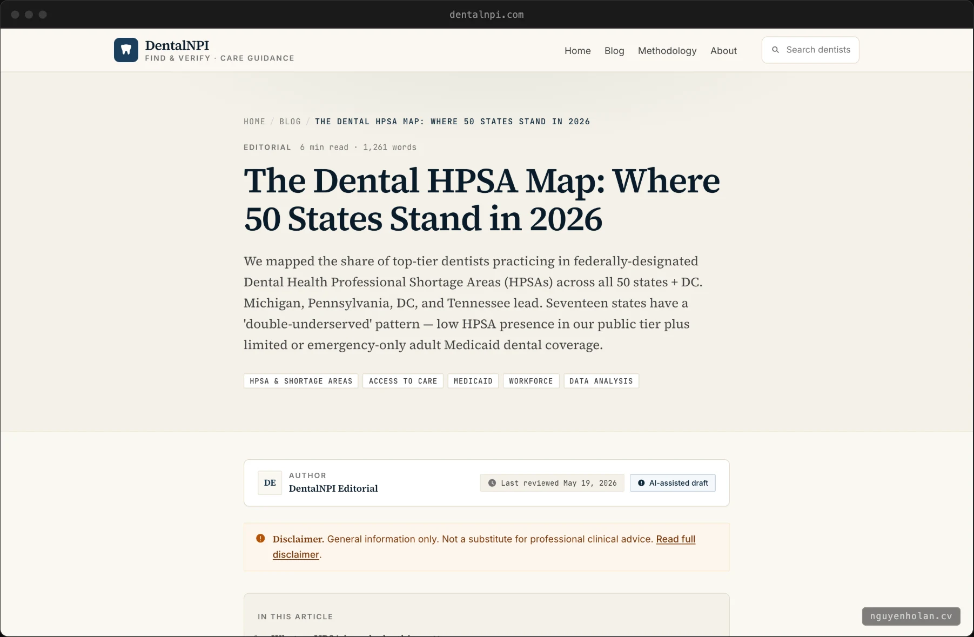Click the current-page breadcrumb title
The width and height of the screenshot is (974, 637).
click(453, 122)
